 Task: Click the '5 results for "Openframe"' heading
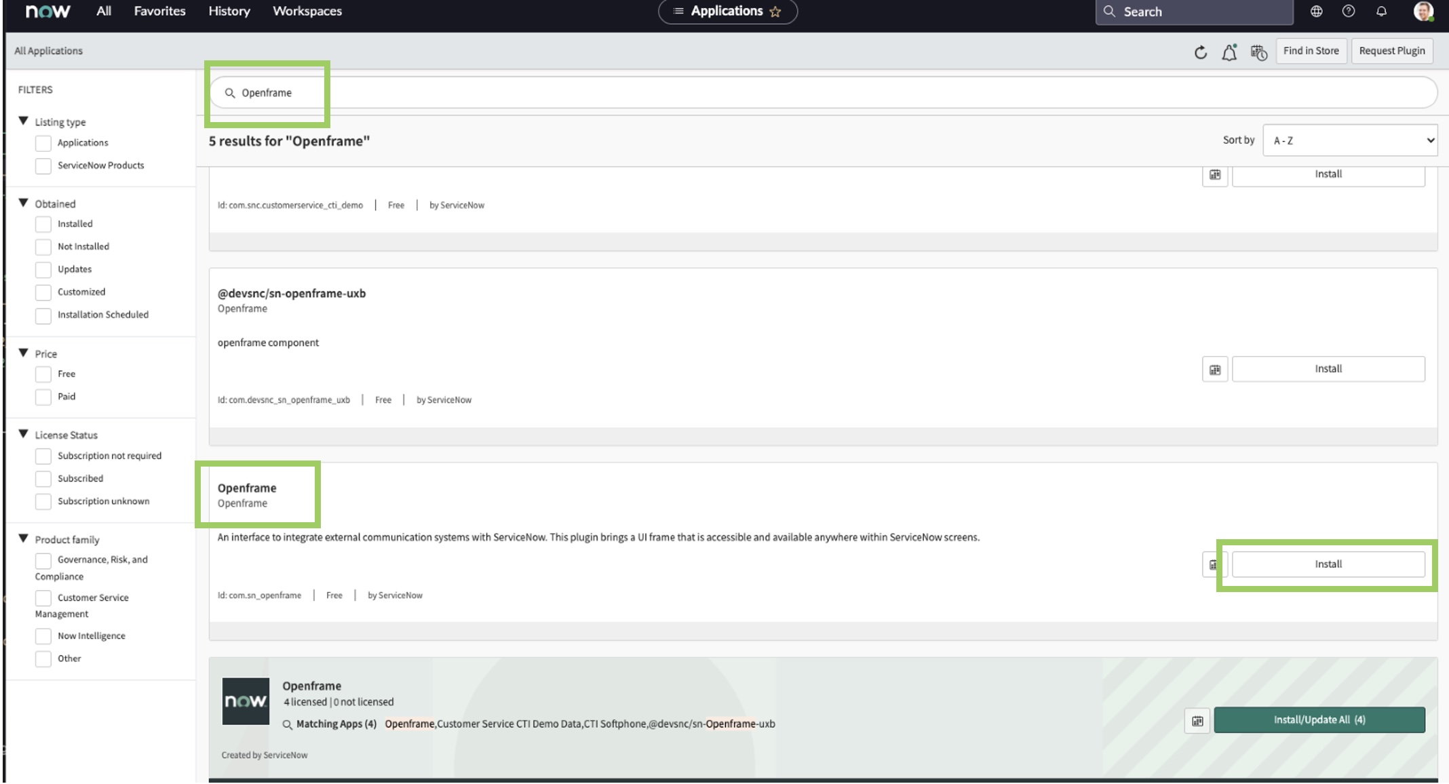pyautogui.click(x=289, y=141)
